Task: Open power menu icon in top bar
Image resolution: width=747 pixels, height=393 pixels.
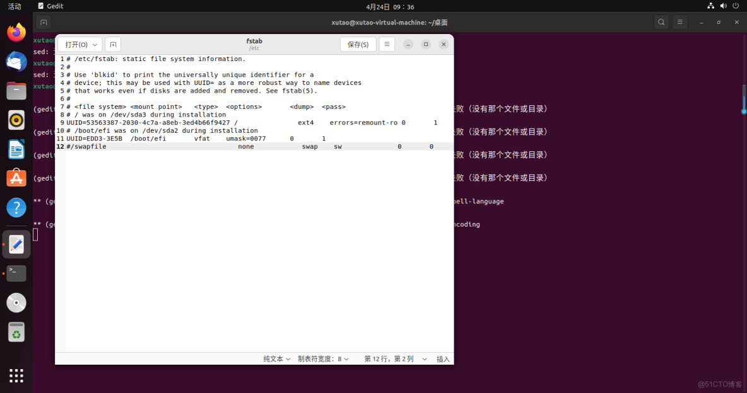Action: click(736, 6)
